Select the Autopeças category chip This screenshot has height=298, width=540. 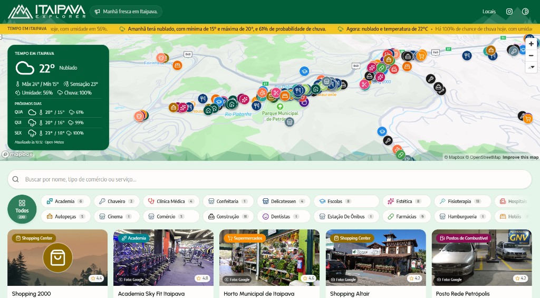[x=65, y=216]
